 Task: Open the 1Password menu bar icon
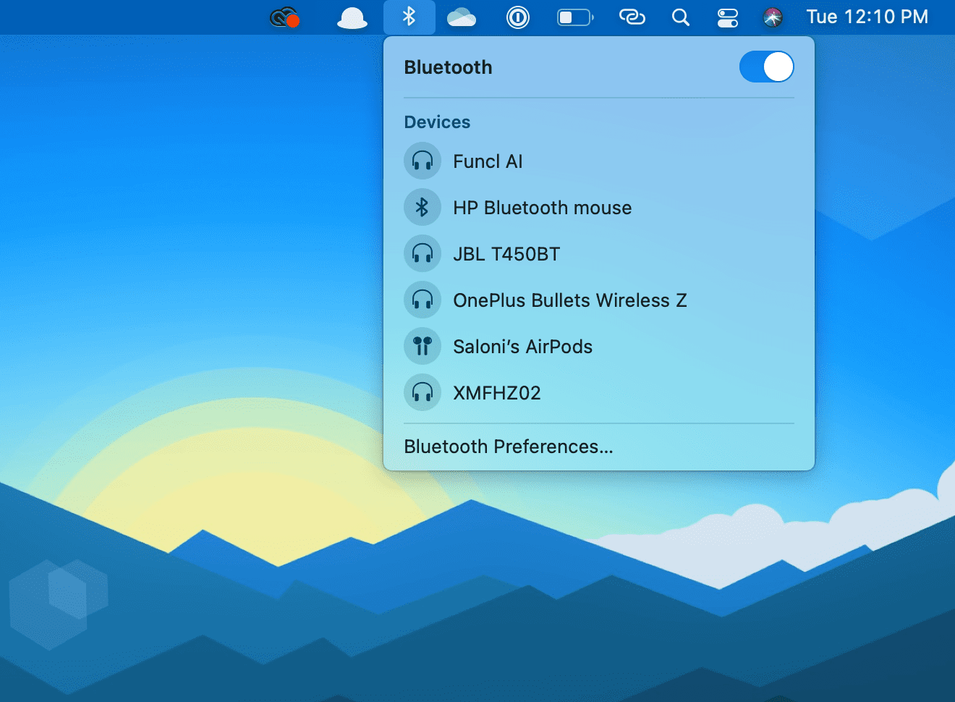coord(518,17)
